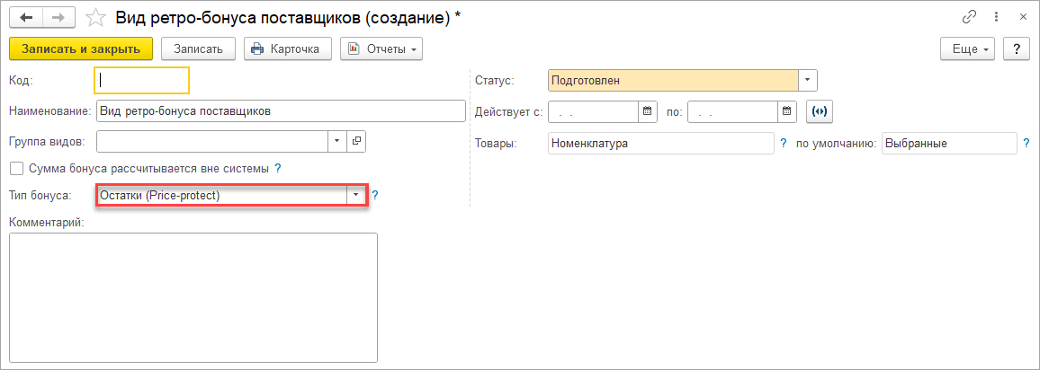The image size is (1040, 370).
Task: Click 'Записать и закрыть' button
Action: (81, 48)
